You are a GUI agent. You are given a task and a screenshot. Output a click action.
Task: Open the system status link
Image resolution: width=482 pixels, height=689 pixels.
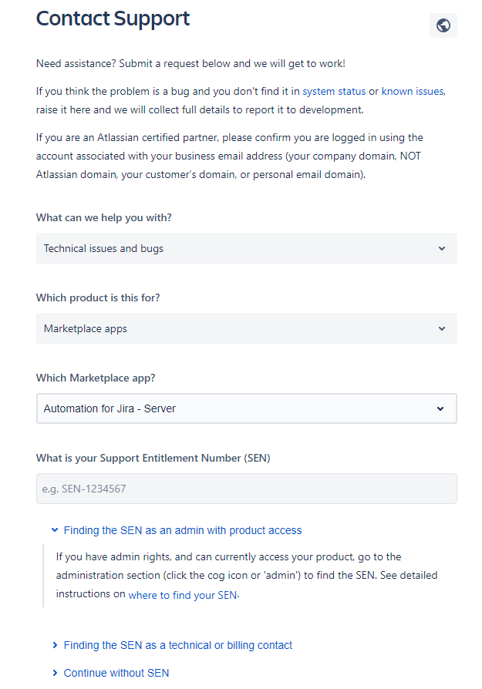pyautogui.click(x=334, y=91)
